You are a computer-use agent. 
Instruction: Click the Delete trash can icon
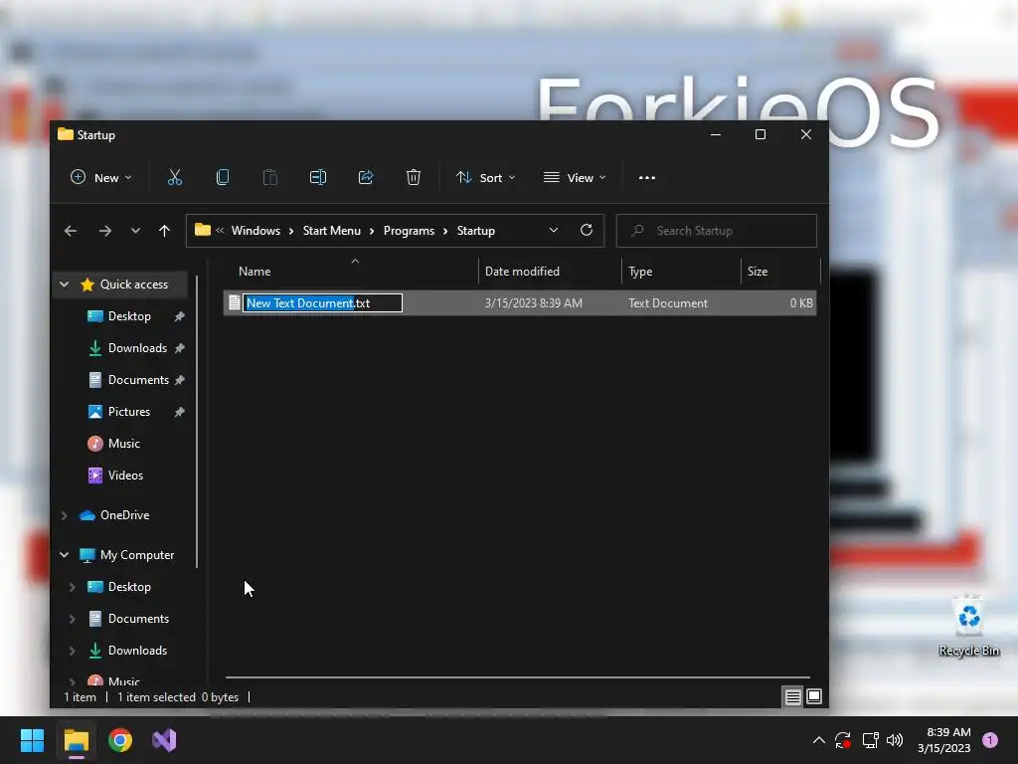coord(414,177)
